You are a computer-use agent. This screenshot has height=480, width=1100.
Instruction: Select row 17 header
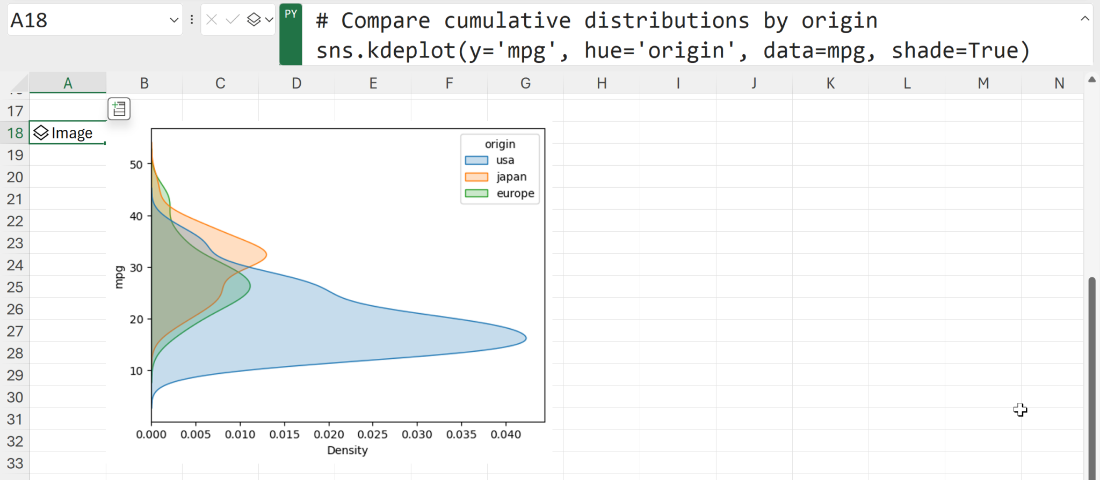click(x=15, y=110)
